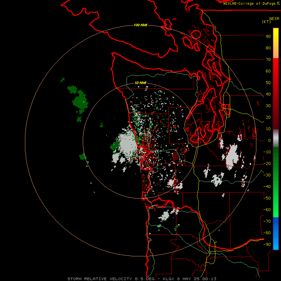
Task: Select the "NEXLAB-College of DuPage" credit text
Action: [x=249, y=3]
